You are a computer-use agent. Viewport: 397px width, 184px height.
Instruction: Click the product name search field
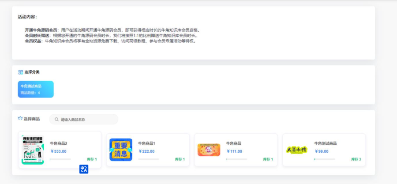tap(83, 119)
